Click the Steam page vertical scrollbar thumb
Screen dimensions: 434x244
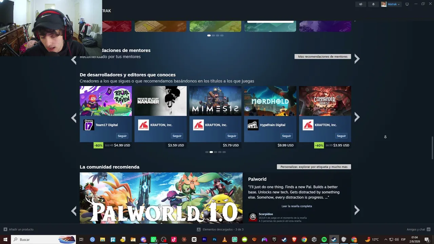[432, 148]
